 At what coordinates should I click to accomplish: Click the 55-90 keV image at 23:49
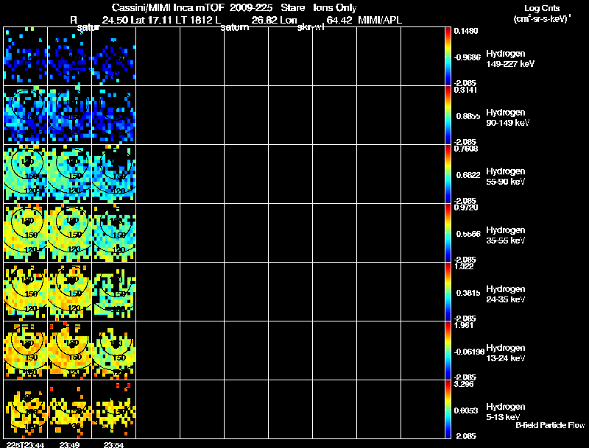(x=69, y=174)
